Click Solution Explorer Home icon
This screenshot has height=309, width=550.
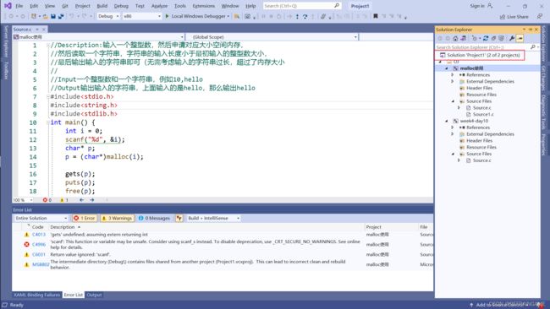click(x=455, y=39)
